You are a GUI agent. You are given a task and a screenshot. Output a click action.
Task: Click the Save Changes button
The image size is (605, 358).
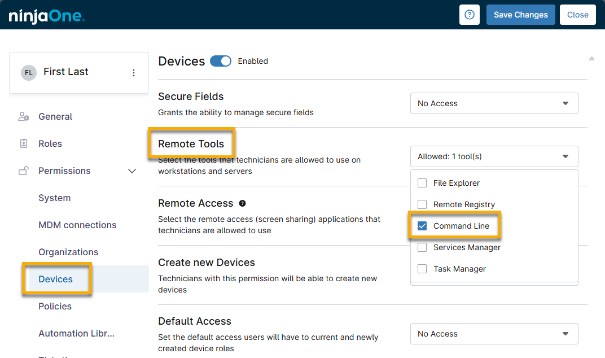[520, 15]
